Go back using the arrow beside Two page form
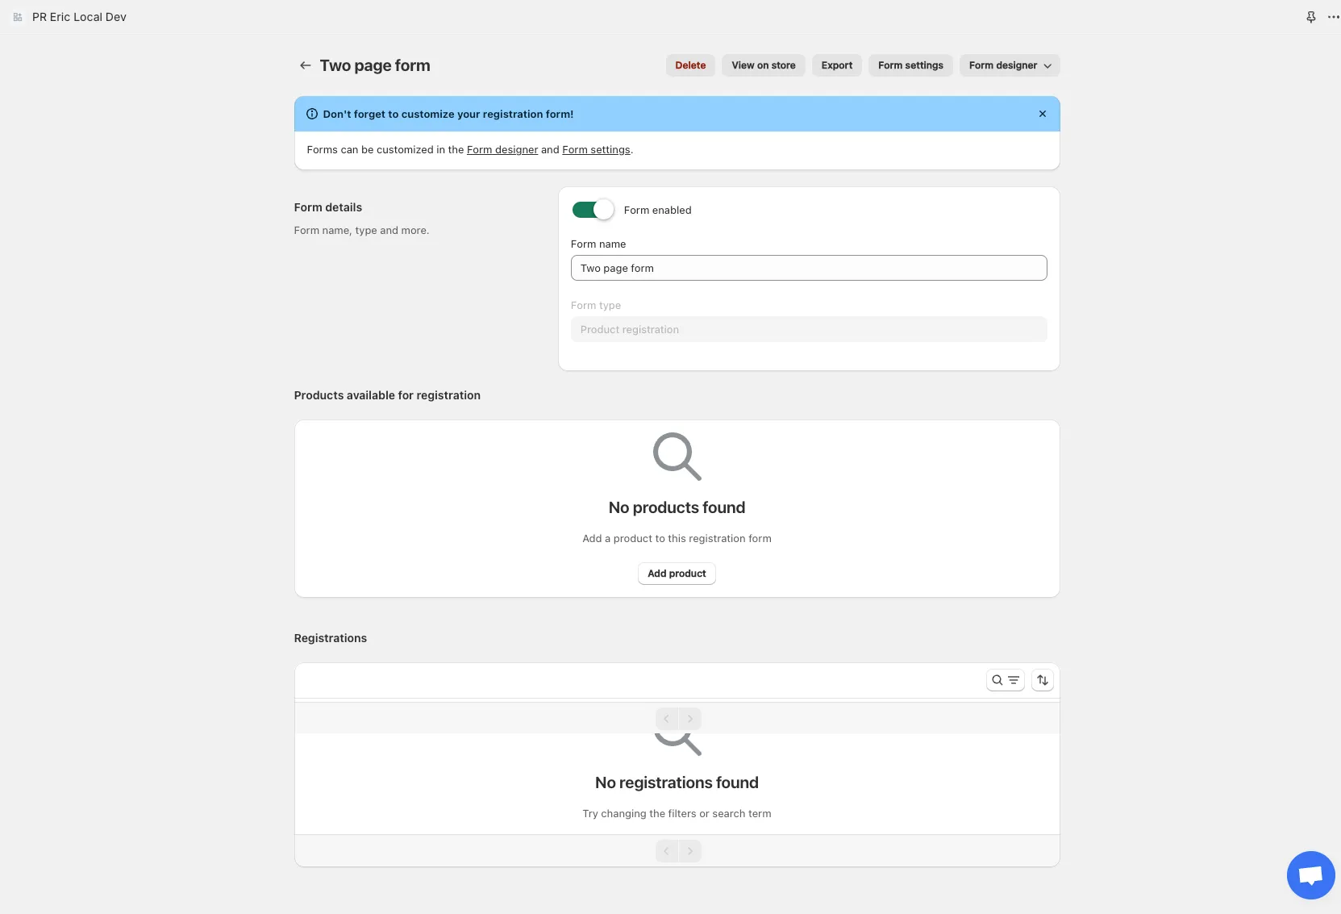 305,65
